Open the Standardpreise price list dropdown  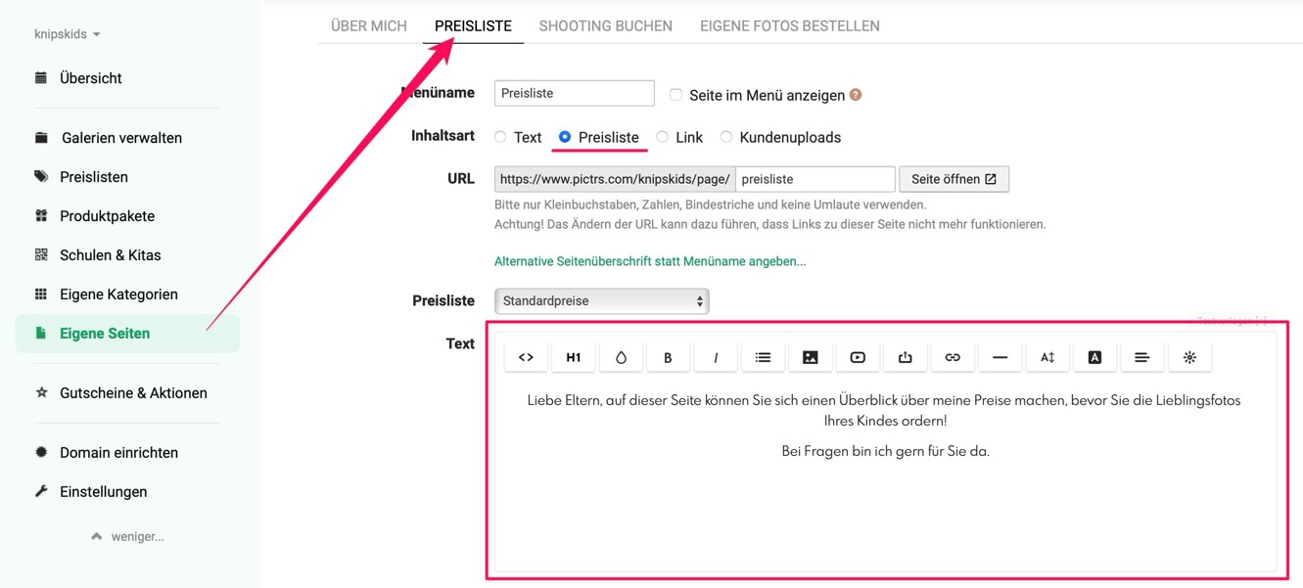[x=601, y=301]
